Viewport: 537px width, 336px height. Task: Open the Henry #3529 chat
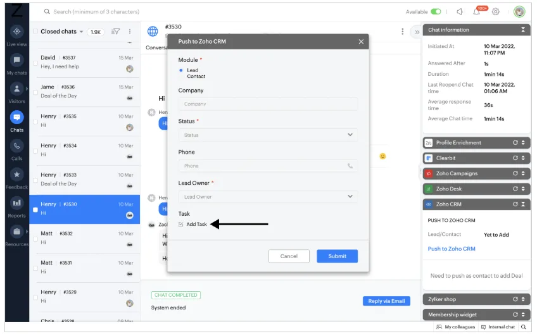(x=85, y=297)
